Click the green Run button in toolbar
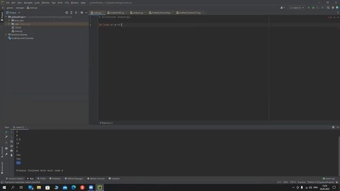The image size is (340, 191). (308, 7)
